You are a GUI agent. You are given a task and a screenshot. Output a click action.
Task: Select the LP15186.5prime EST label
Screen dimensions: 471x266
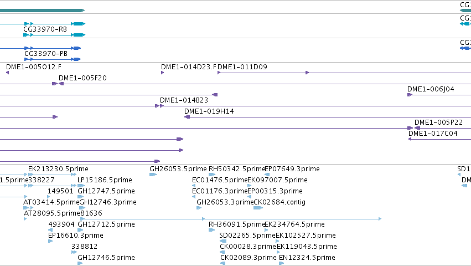pos(105,180)
